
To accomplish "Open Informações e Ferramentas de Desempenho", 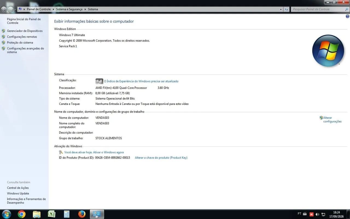I will pyautogui.click(x=26, y=201).
